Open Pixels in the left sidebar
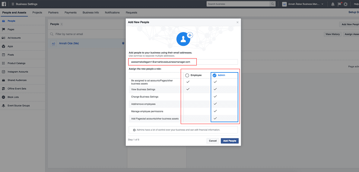The height and width of the screenshot is (172, 359). [x=11, y=55]
